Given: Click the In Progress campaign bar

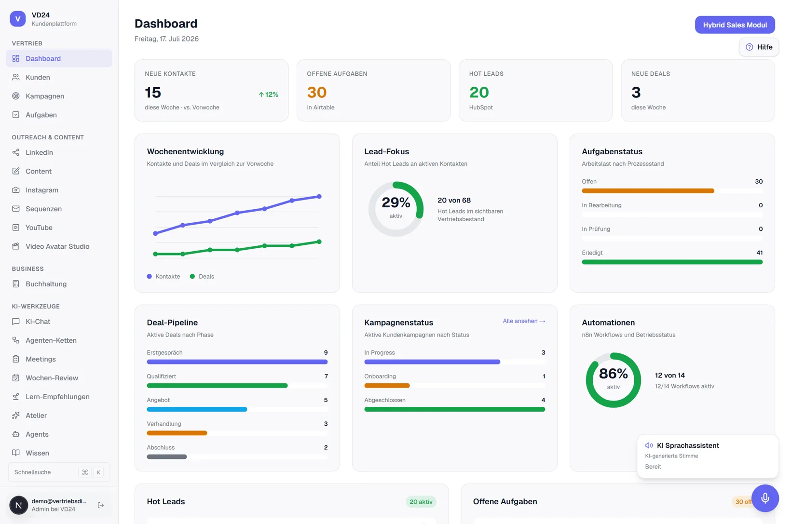Looking at the screenshot, I should [432, 362].
